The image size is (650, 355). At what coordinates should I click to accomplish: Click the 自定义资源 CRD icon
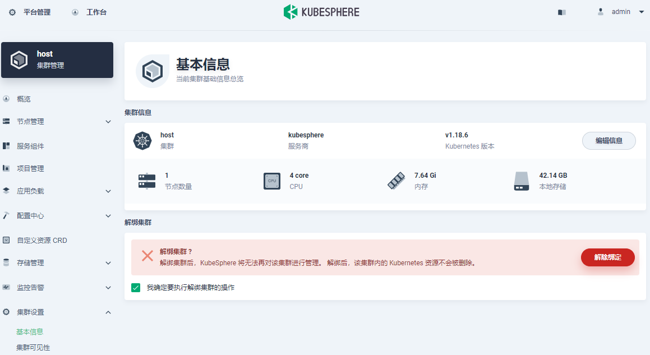coord(6,240)
